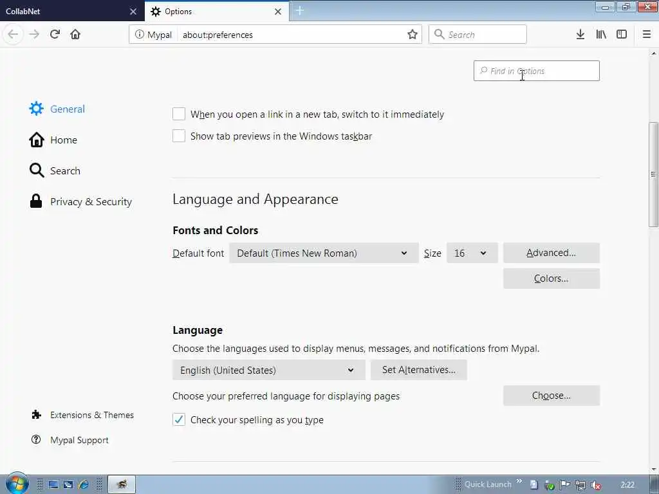Open the font Size dropdown
Image resolution: width=659 pixels, height=494 pixels.
coord(472,253)
